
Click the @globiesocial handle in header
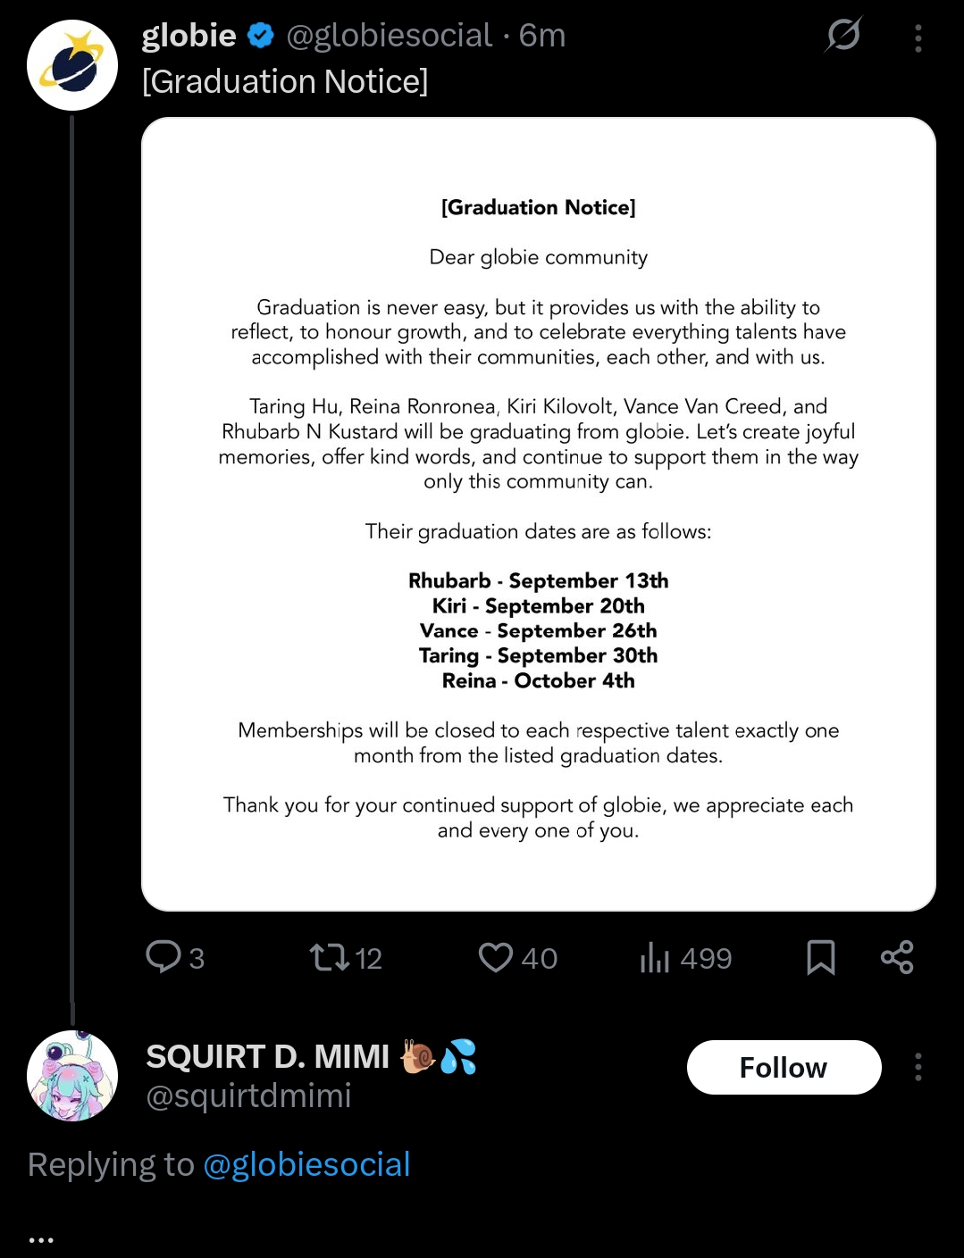[x=389, y=36]
